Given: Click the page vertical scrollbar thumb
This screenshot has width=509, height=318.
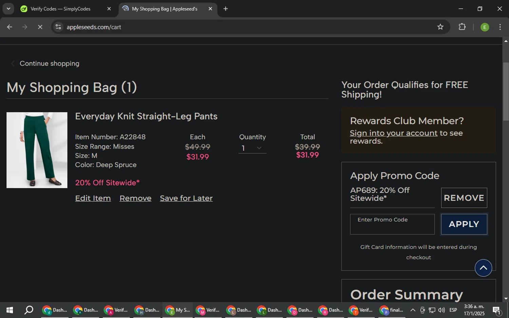Looking at the screenshot, I should pyautogui.click(x=506, y=92).
